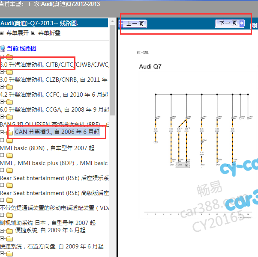Open 便捷系统, 自 2009 年 6 月起 entry
The width and height of the screenshot is (258, 257).
[50, 230]
